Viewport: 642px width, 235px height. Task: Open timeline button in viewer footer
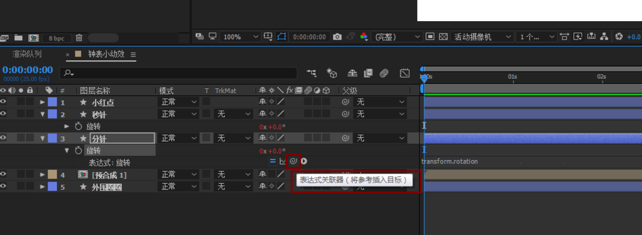click(591, 36)
